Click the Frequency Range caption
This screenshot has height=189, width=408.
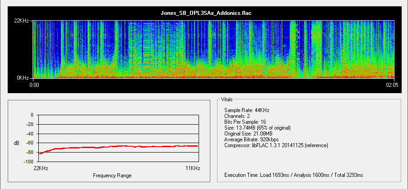[112, 175]
